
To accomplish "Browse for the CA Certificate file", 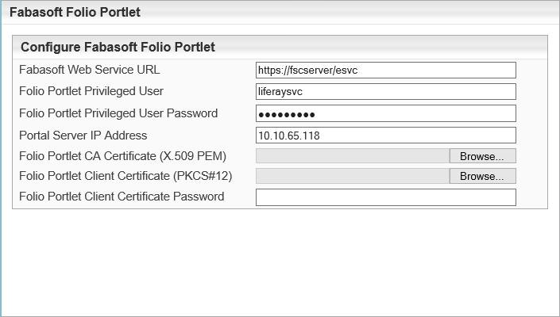I will [x=482, y=156].
